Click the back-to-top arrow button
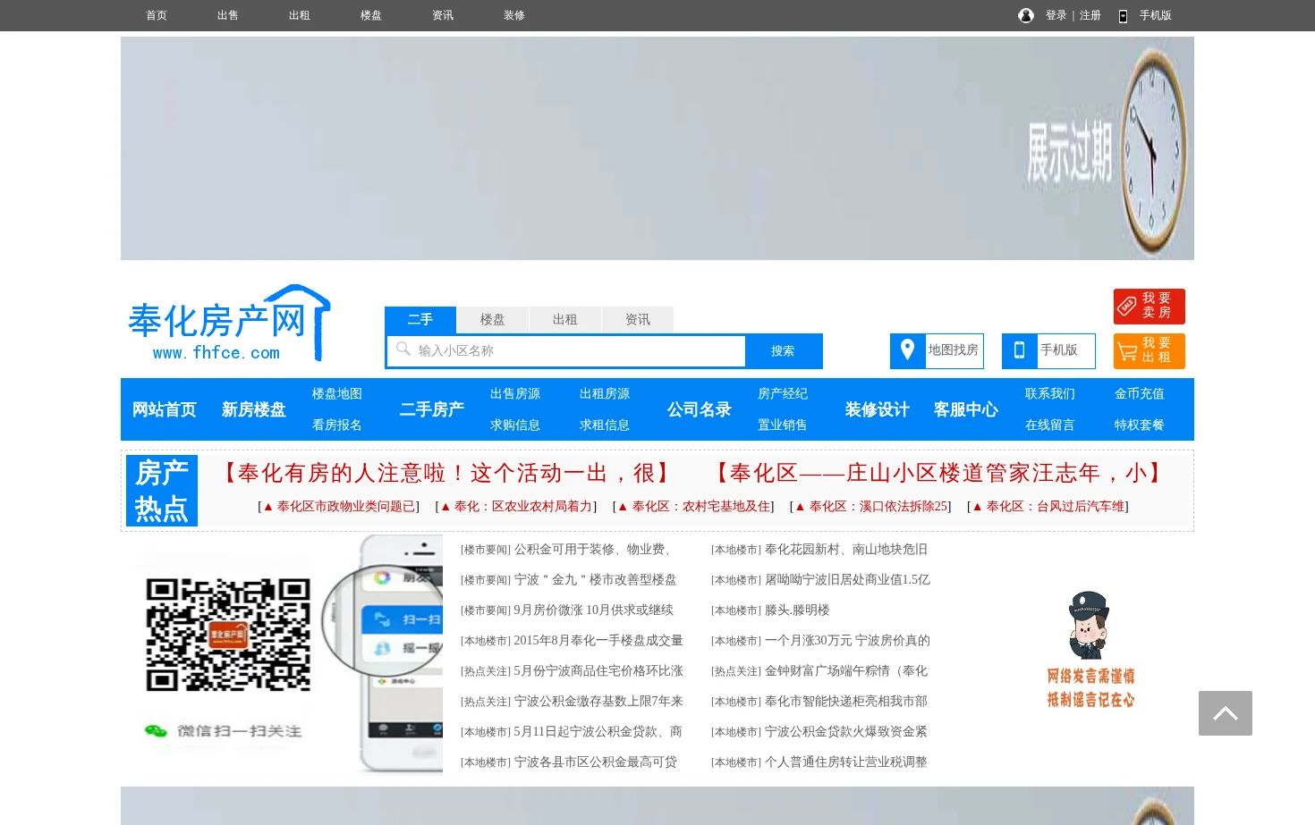This screenshot has height=825, width=1315. (x=1226, y=713)
